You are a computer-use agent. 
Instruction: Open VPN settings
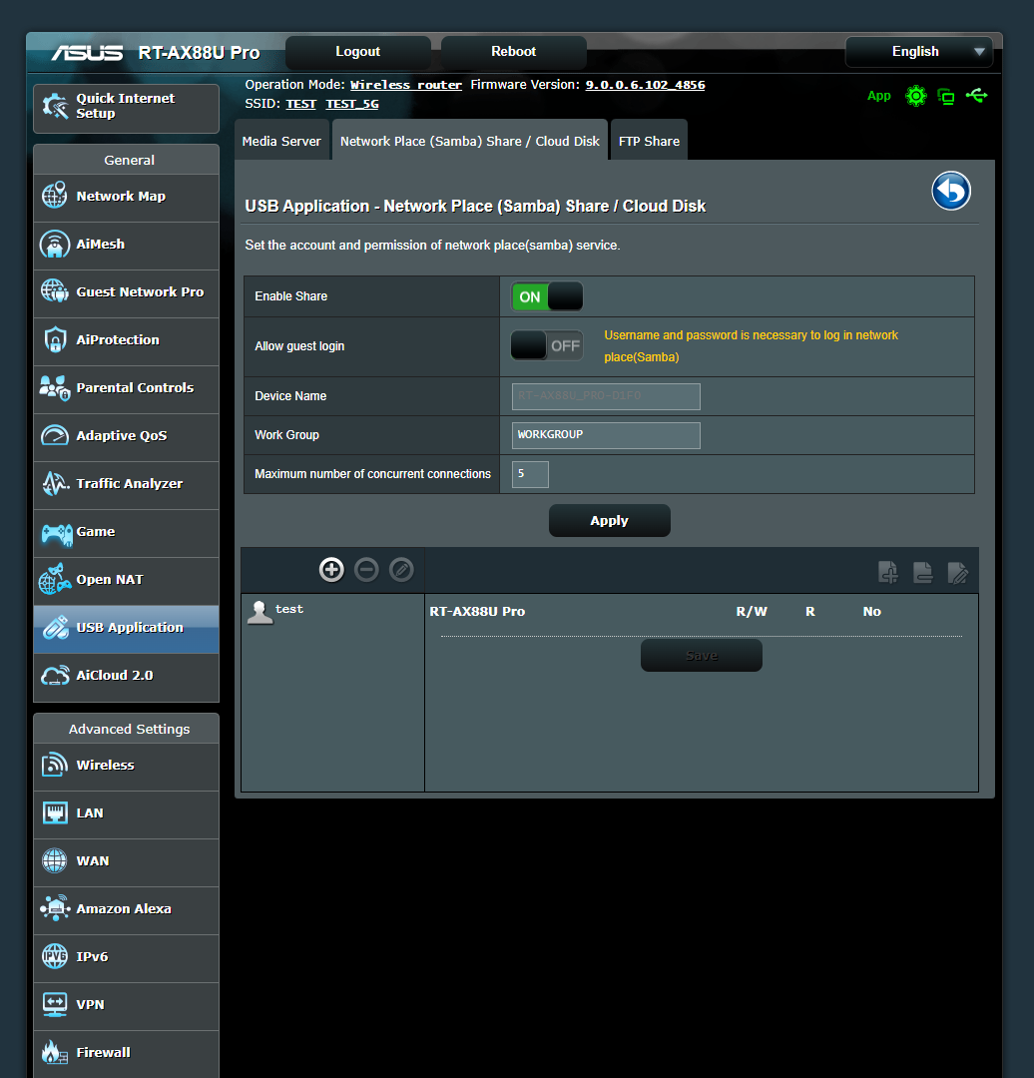[127, 1006]
